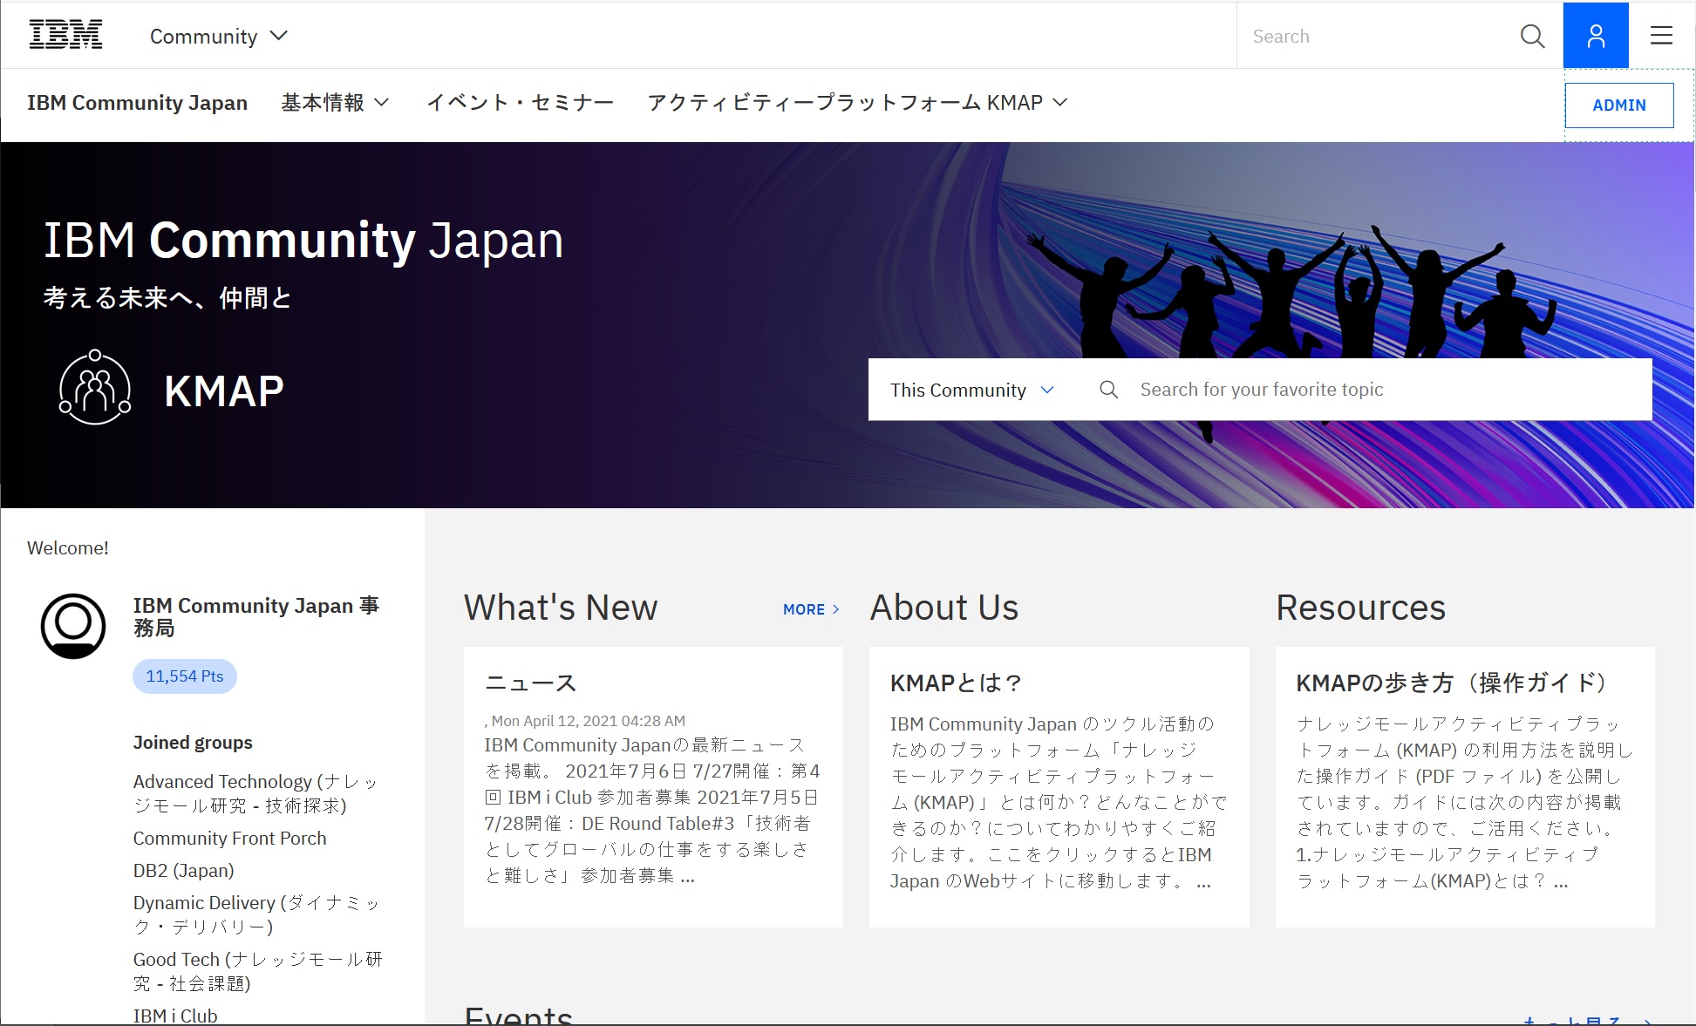
Task: Open DB2 (Japan) group link
Action: point(183,870)
